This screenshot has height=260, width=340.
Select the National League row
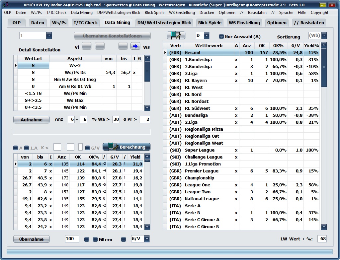click(241, 199)
